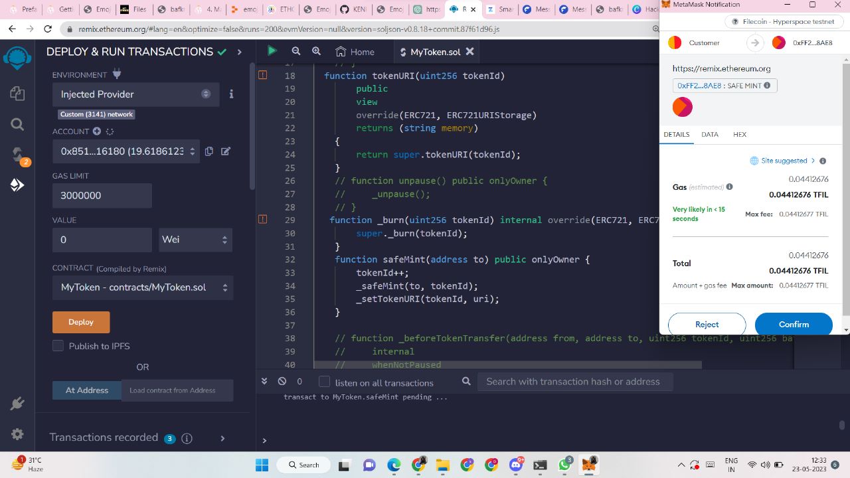
Task: Open the Plugin manager plug icon
Action: point(17,403)
